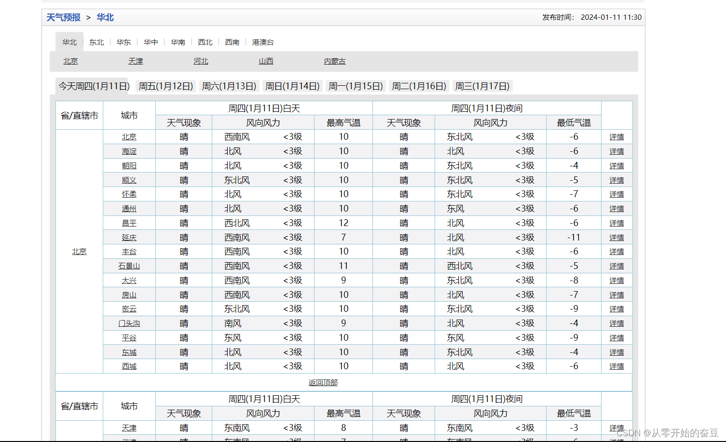Switch to the 东北 region tab
Image resolution: width=726 pixels, height=442 pixels.
point(96,42)
